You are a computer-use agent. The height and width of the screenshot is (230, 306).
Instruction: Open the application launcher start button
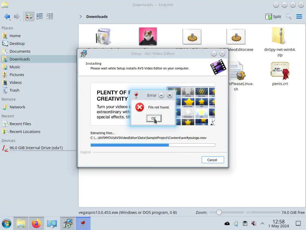(x=7, y=223)
